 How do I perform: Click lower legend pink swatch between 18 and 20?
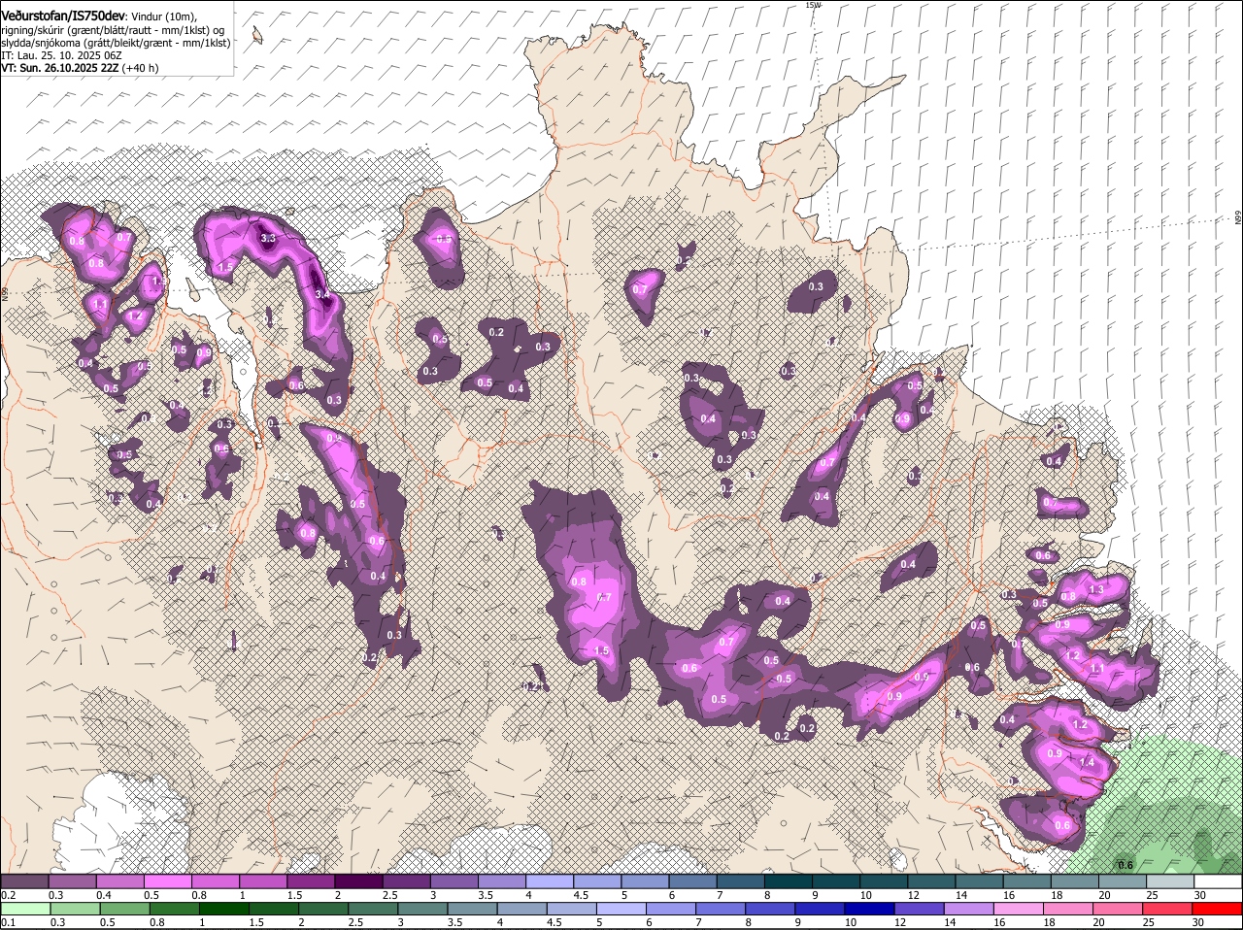(x=1071, y=910)
